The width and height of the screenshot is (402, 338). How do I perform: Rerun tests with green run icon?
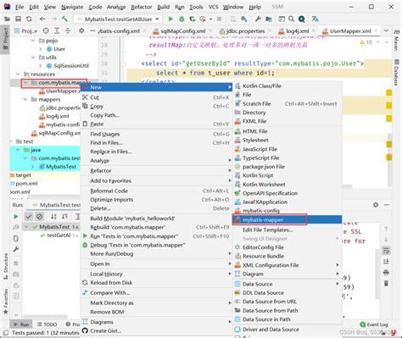click(16, 217)
